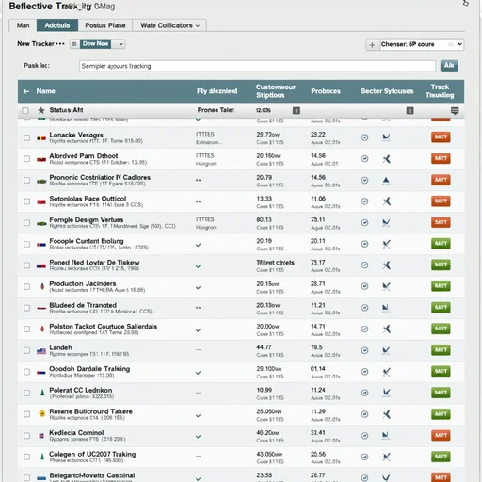Click the Aik button beside search field

pos(449,66)
